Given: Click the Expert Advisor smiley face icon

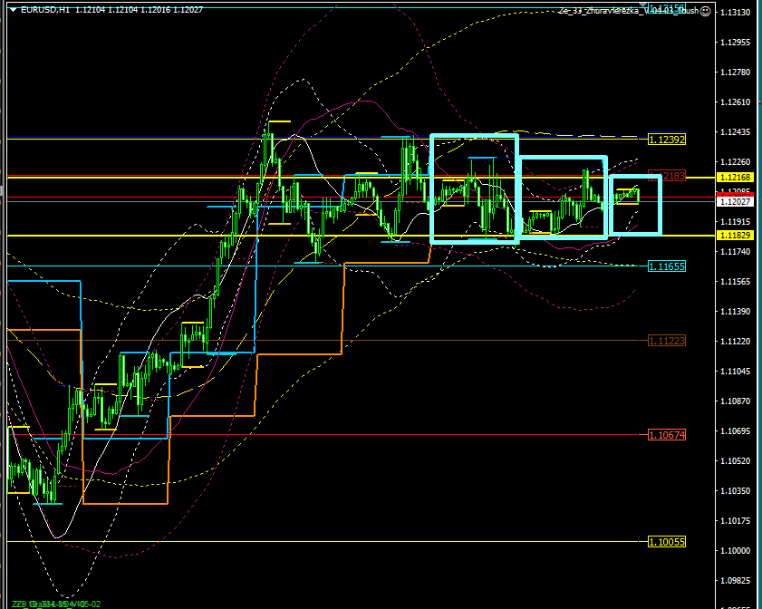Looking at the screenshot, I should (705, 11).
